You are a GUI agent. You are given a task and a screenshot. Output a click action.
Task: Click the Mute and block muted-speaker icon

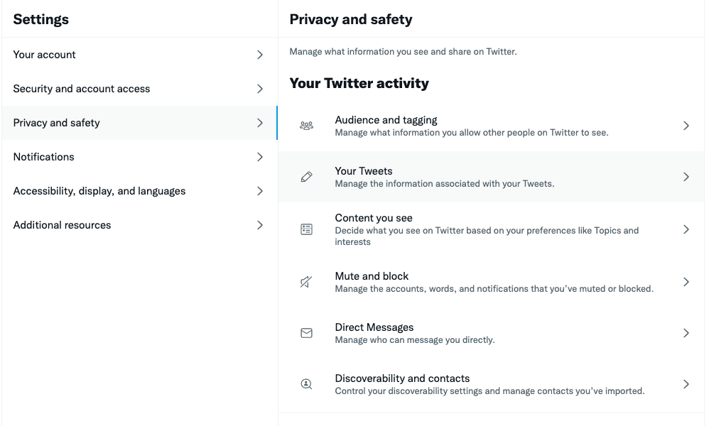click(x=306, y=282)
